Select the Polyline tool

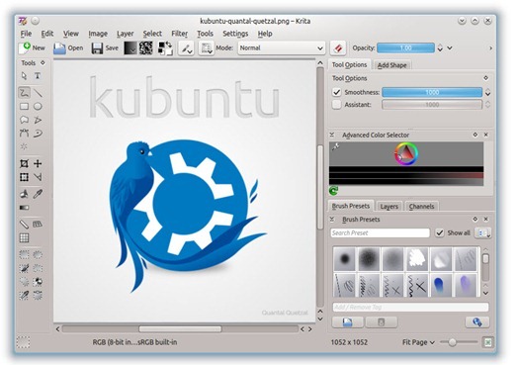[x=38, y=120]
